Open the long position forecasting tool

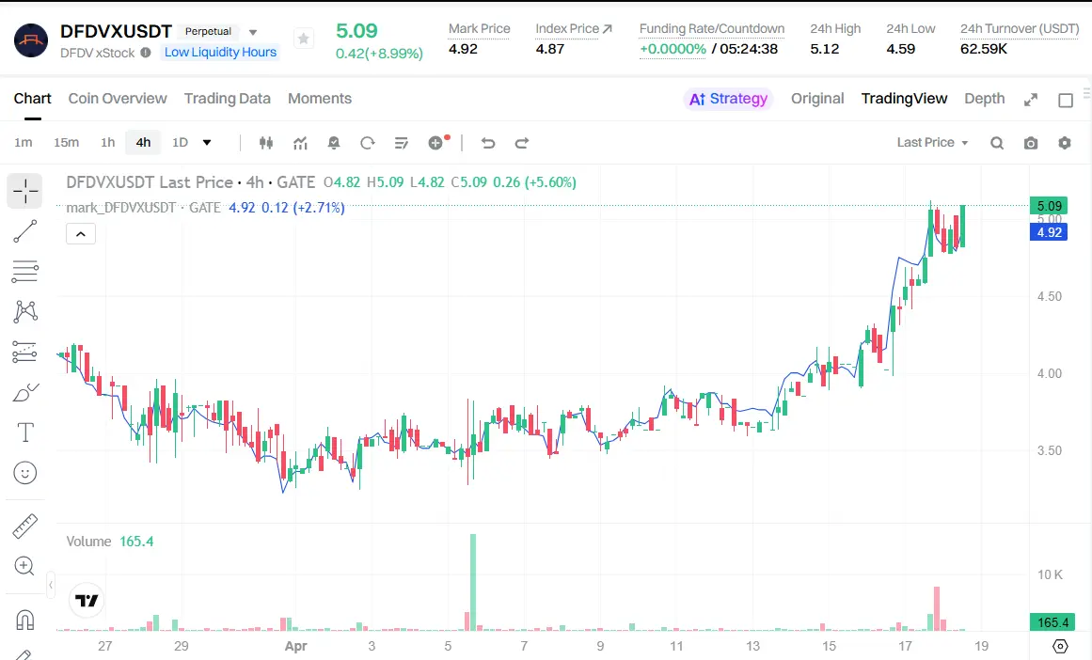click(x=25, y=353)
